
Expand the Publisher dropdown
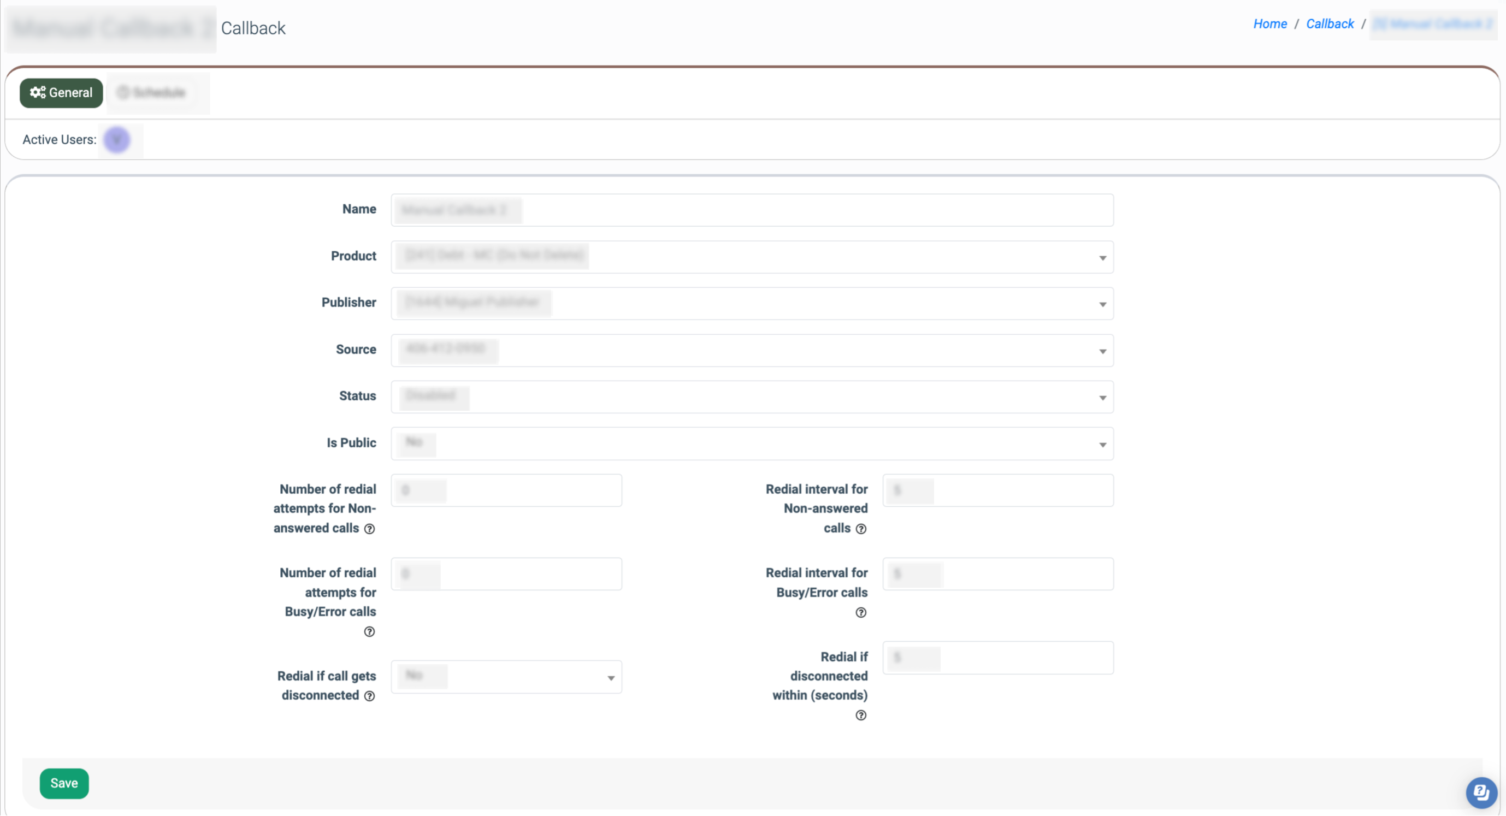[752, 304]
